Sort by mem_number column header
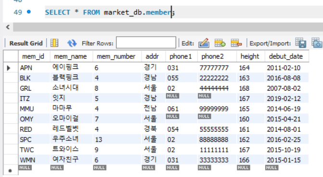The image size is (323, 177). point(117,56)
